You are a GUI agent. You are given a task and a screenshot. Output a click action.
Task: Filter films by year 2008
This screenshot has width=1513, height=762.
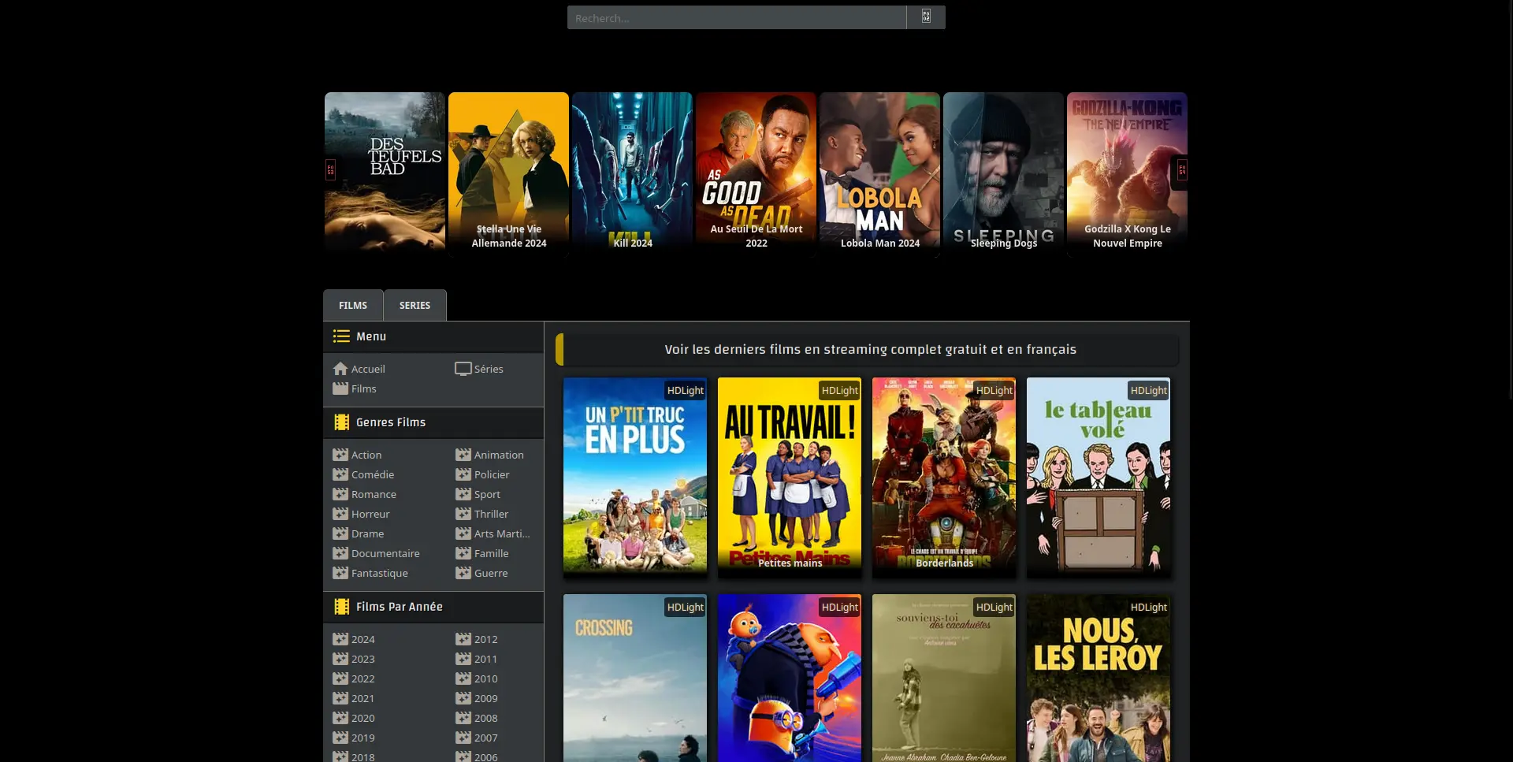(485, 718)
